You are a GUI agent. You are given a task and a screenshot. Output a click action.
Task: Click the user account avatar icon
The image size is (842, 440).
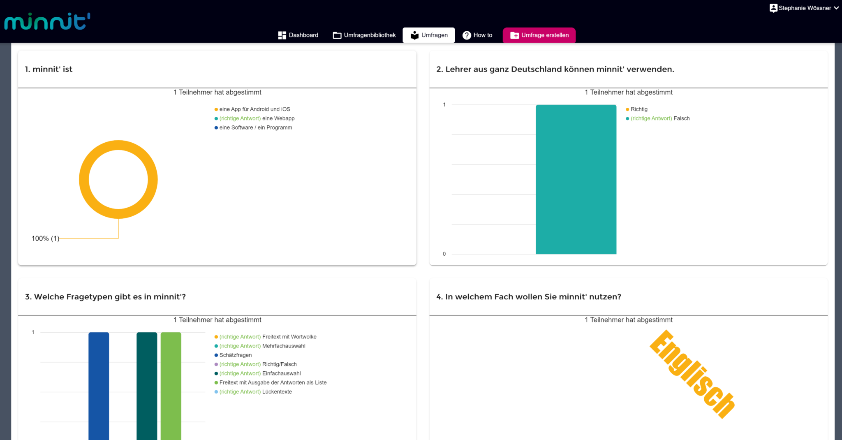(x=773, y=8)
